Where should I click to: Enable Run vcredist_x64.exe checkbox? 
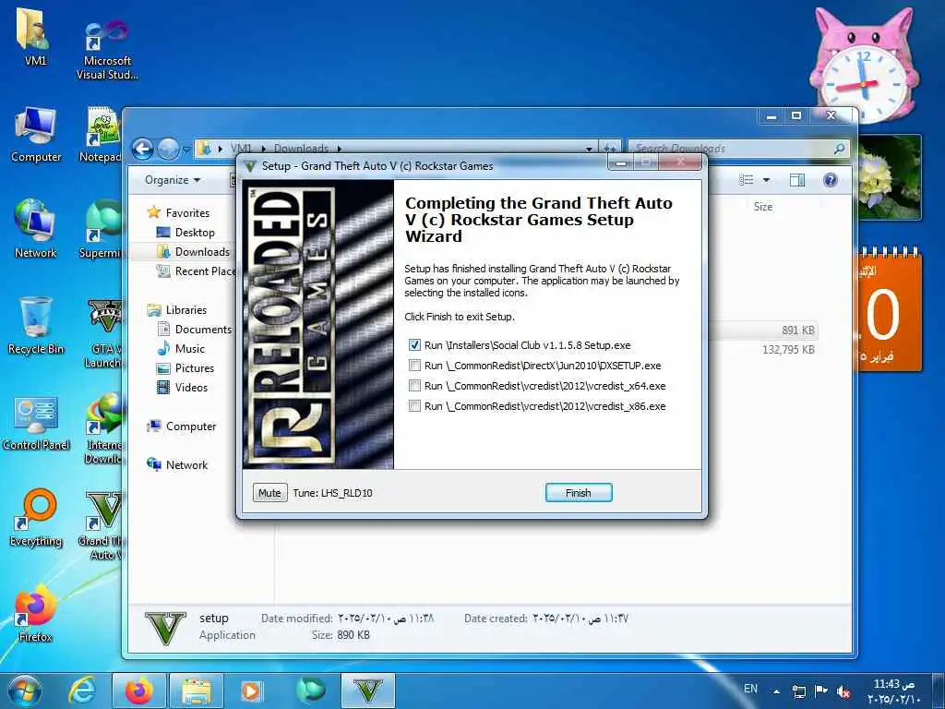414,386
